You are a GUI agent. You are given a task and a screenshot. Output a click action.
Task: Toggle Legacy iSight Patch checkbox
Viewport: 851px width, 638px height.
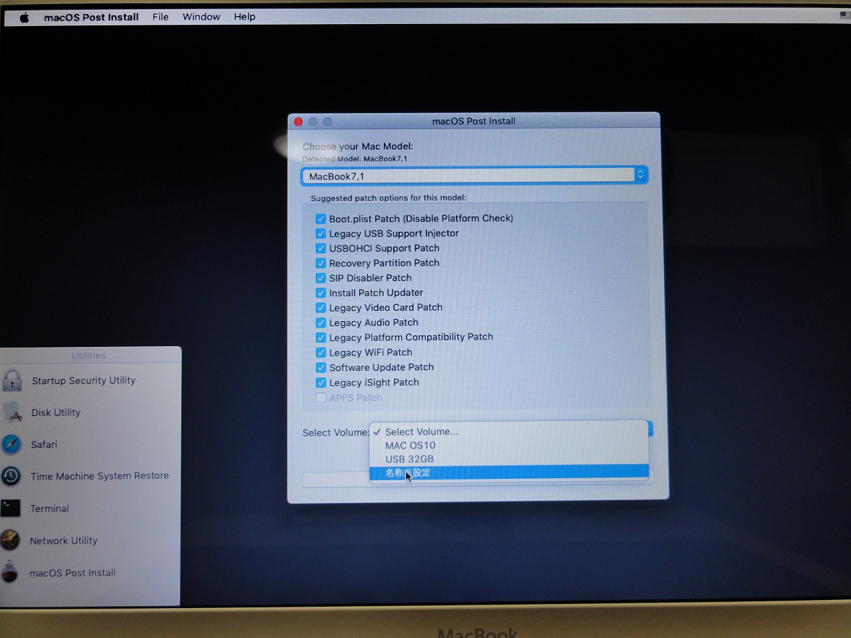point(321,382)
